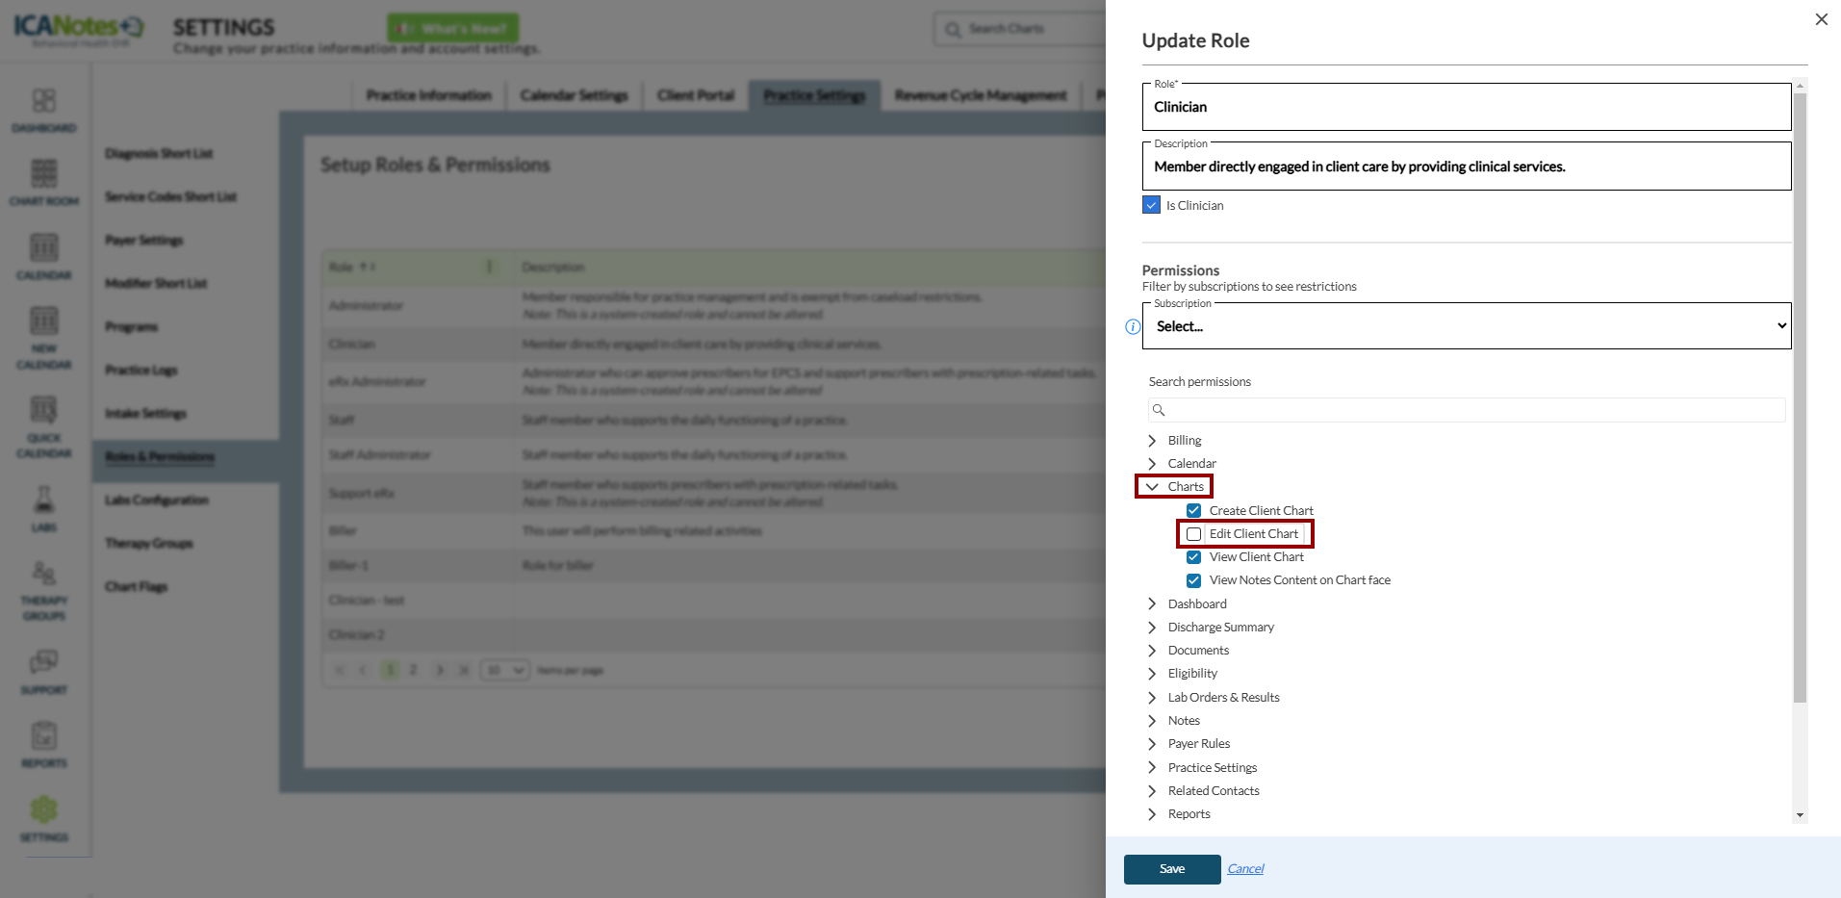
Task: Enable the Edit Client Chart permission
Action: pyautogui.click(x=1194, y=534)
